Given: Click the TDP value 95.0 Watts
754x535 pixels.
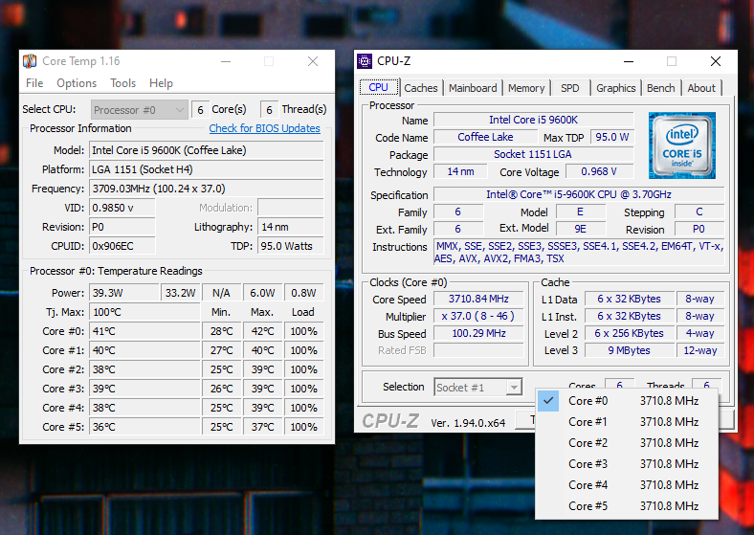Looking at the screenshot, I should (x=291, y=246).
